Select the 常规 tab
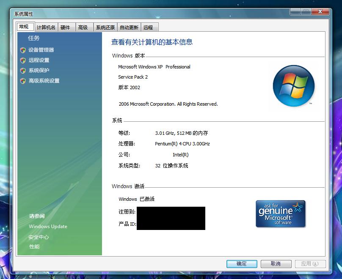This screenshot has height=279, width=342. [25, 27]
